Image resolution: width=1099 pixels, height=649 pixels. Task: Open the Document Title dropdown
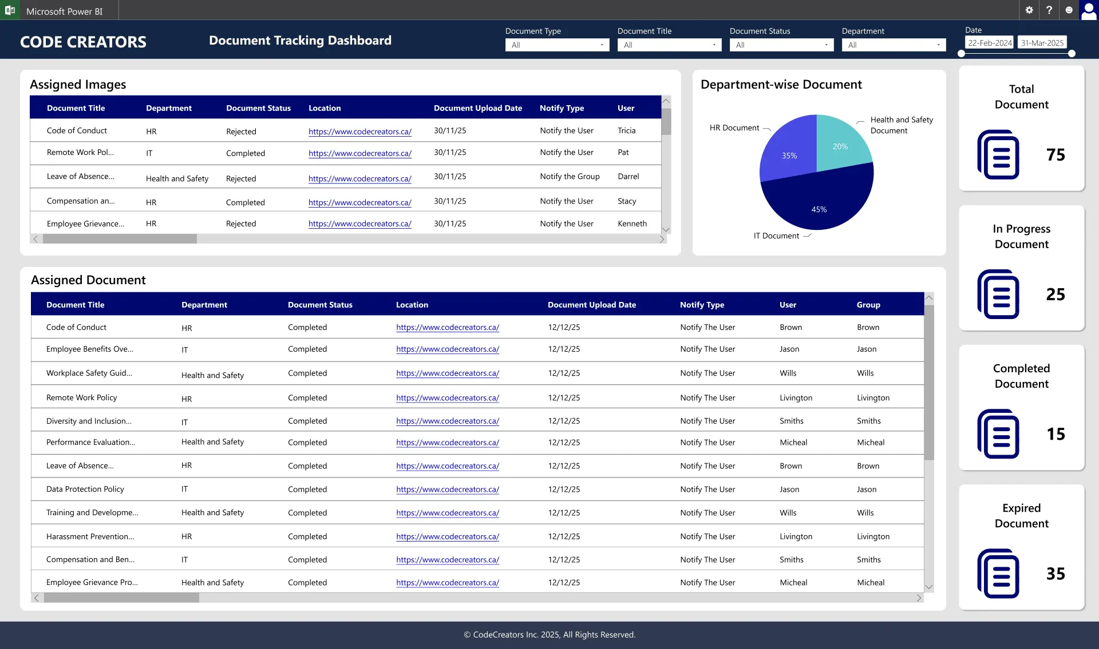tap(714, 45)
